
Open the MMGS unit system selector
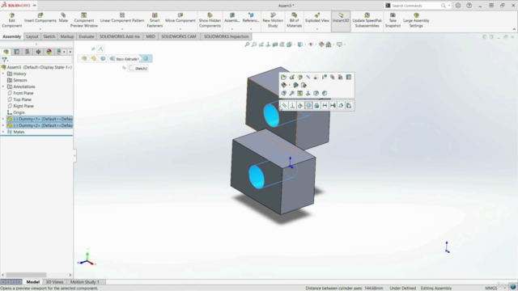coord(491,289)
